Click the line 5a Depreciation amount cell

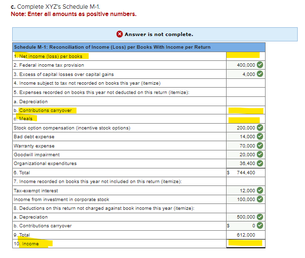246,101
